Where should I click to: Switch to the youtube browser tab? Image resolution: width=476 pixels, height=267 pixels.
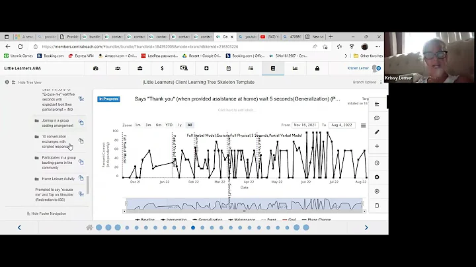(x=248, y=37)
